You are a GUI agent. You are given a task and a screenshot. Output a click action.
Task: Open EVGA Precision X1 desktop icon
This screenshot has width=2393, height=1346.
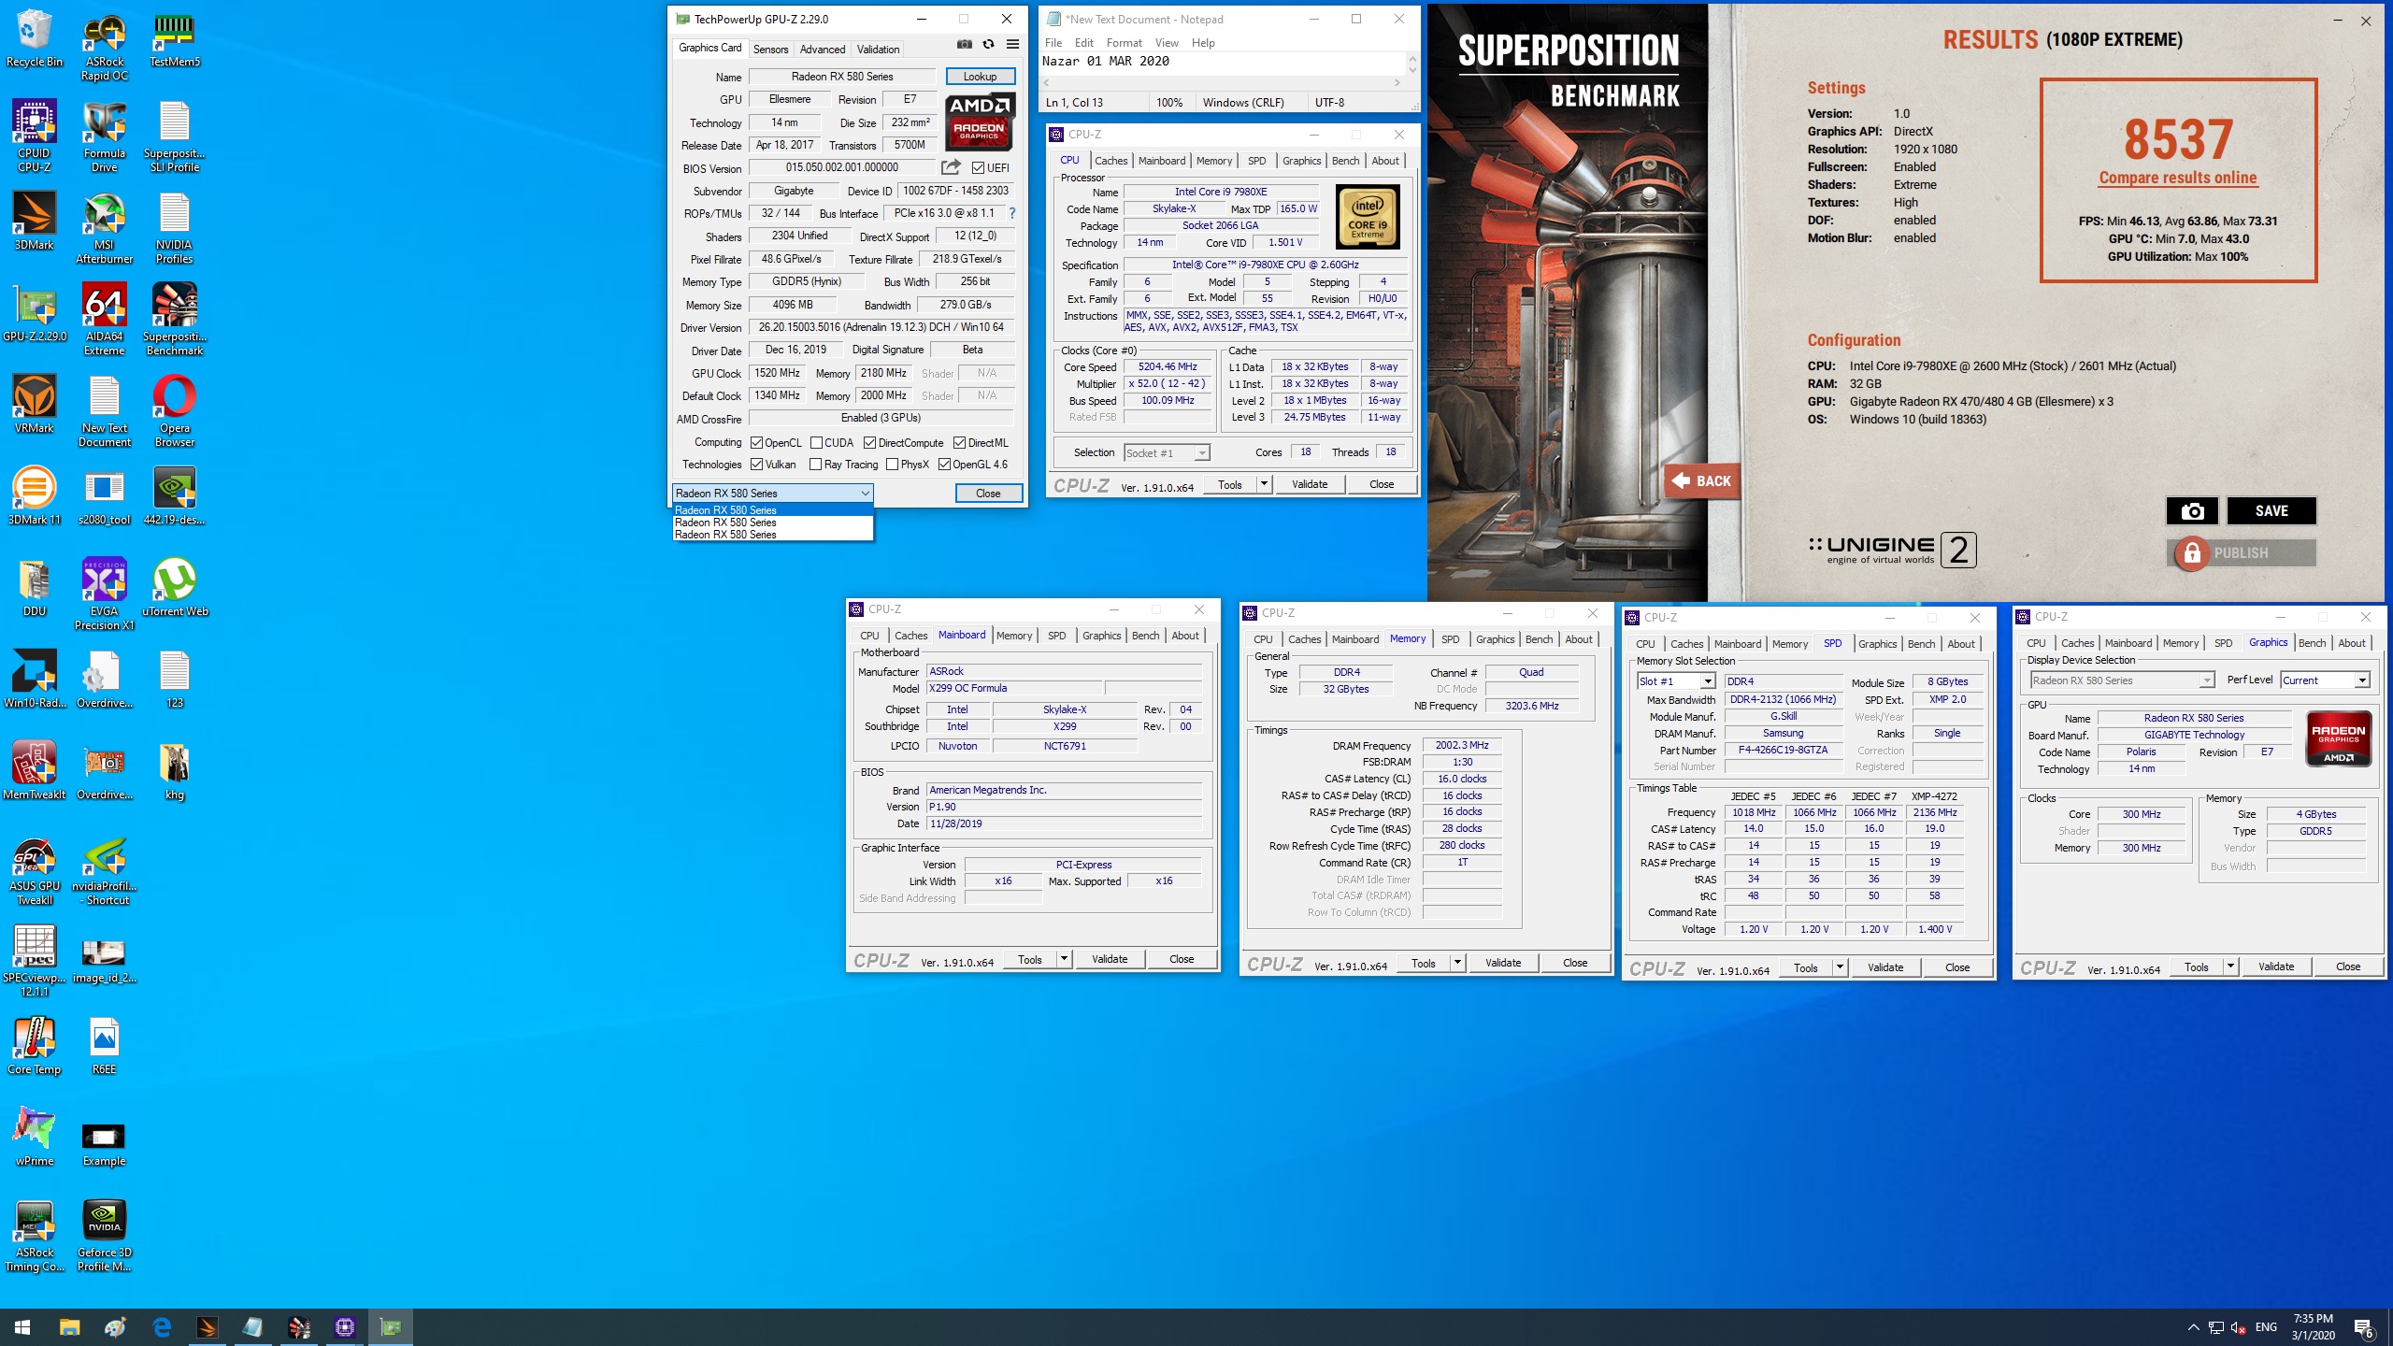(105, 594)
